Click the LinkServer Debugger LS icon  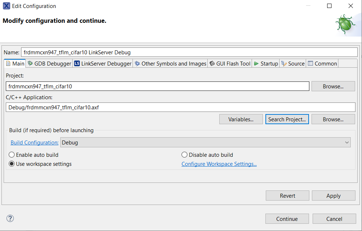click(77, 63)
